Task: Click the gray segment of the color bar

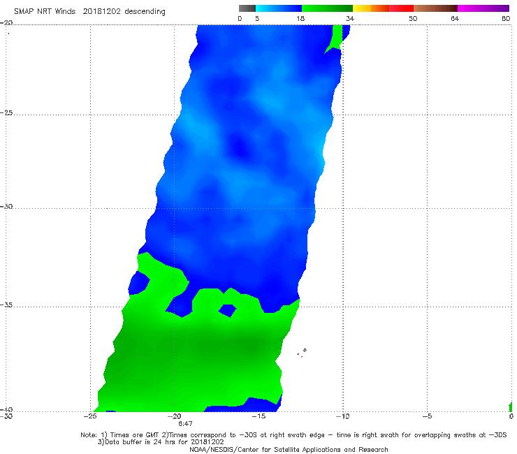Action: [247, 8]
